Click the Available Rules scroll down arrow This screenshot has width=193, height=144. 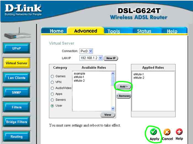(113, 108)
